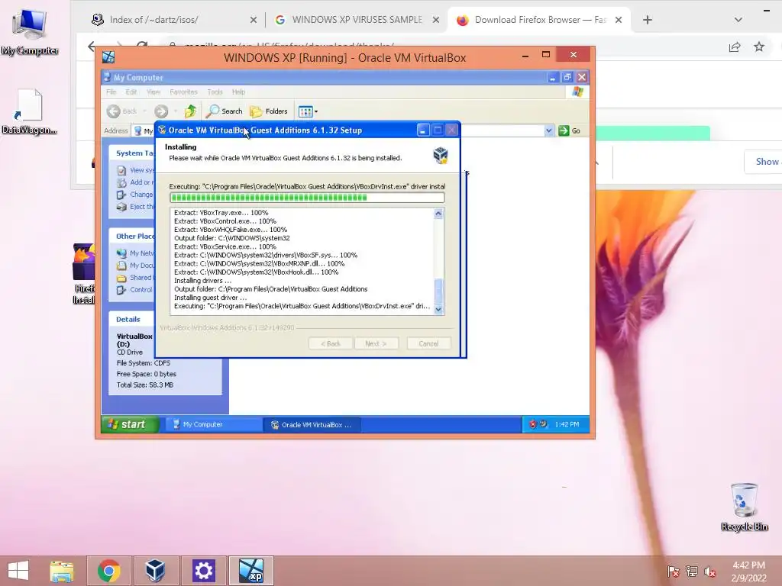Select the XP virtual machine taskbar icon
This screenshot has width=782, height=586.
tap(250, 571)
